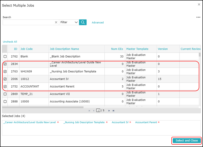Click the page number input box
203x147 pixels.
98,110
